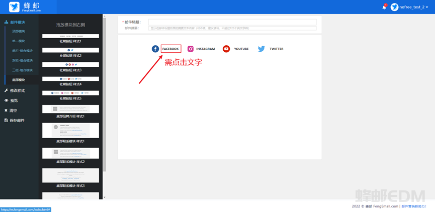435x212 pixels.
Task: Click the Twitter bird icon in canvas
Action: [262, 49]
